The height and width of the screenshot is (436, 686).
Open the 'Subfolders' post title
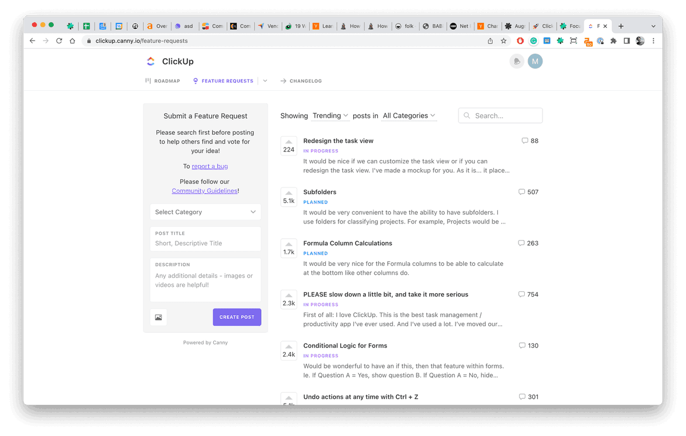[320, 192]
